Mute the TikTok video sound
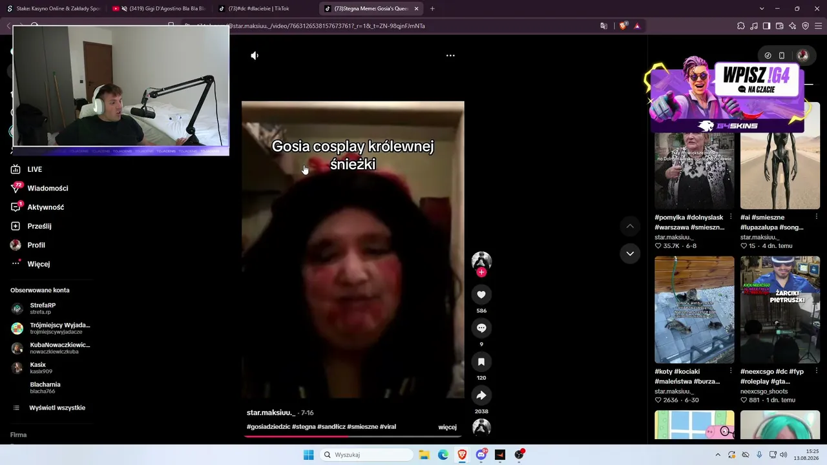827x465 pixels. pos(255,56)
